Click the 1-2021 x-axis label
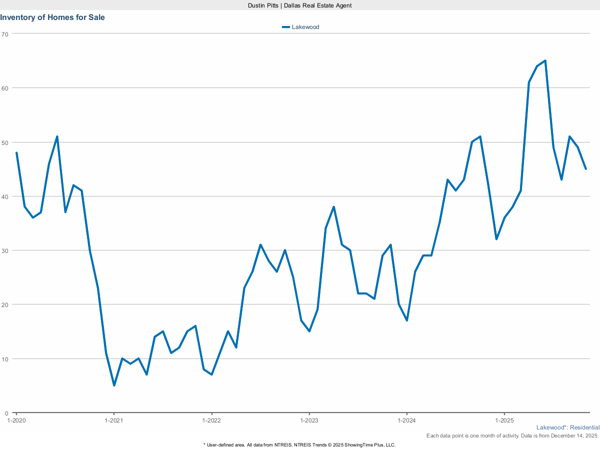600x450 pixels. coord(114,421)
